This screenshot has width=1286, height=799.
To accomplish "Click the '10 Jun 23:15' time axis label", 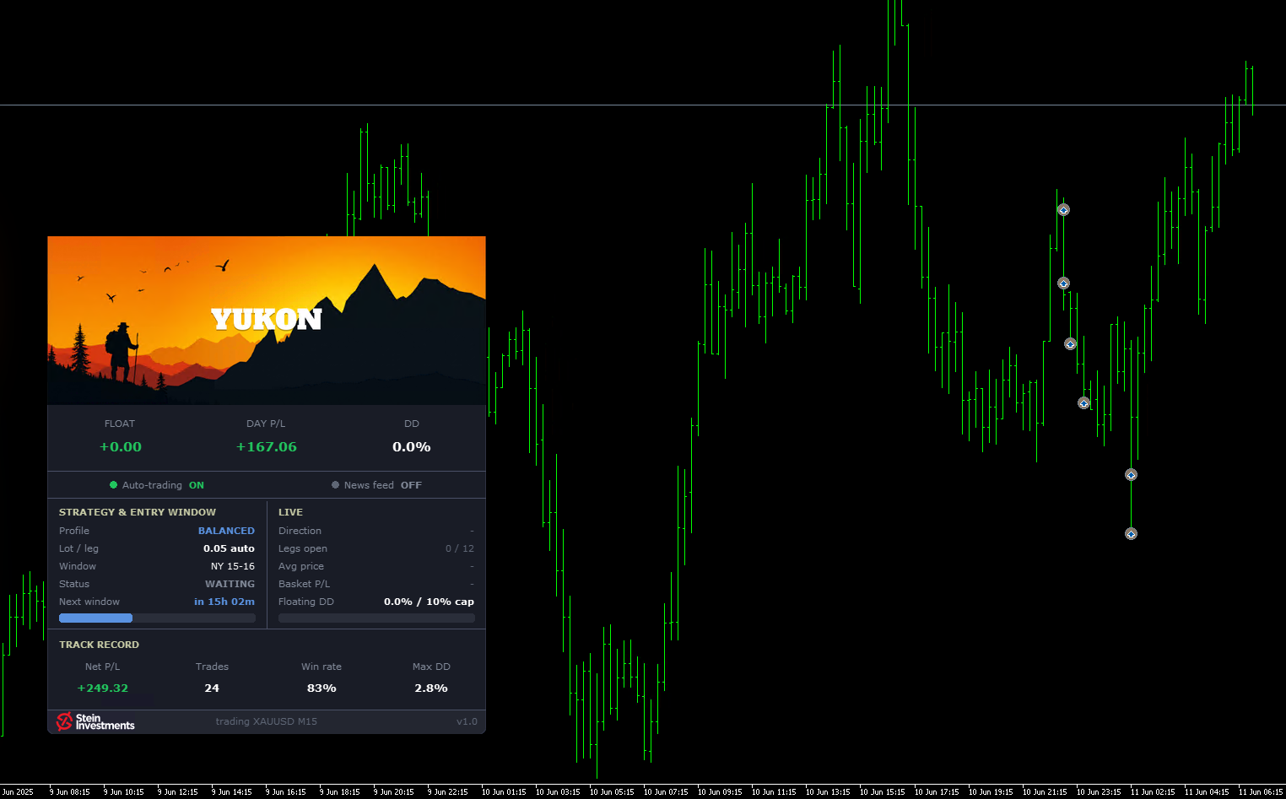I will [x=1099, y=792].
